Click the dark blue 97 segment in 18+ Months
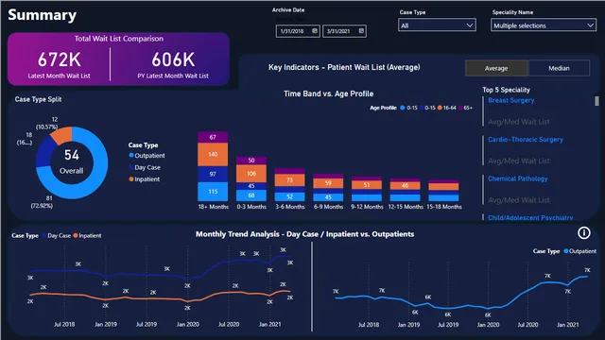Image resolution: width=605 pixels, height=340 pixels. tap(213, 174)
